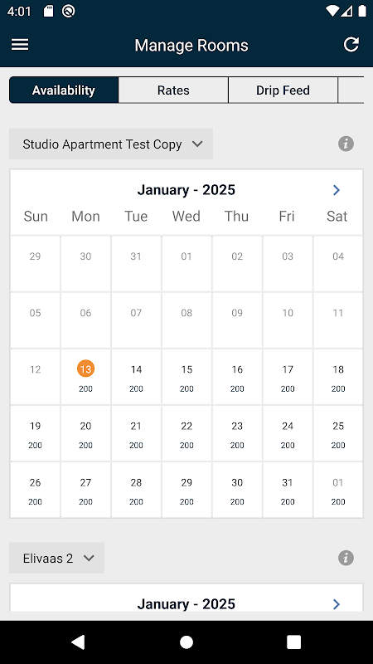
Task: Open the hamburger navigation menu
Action: pos(20,45)
